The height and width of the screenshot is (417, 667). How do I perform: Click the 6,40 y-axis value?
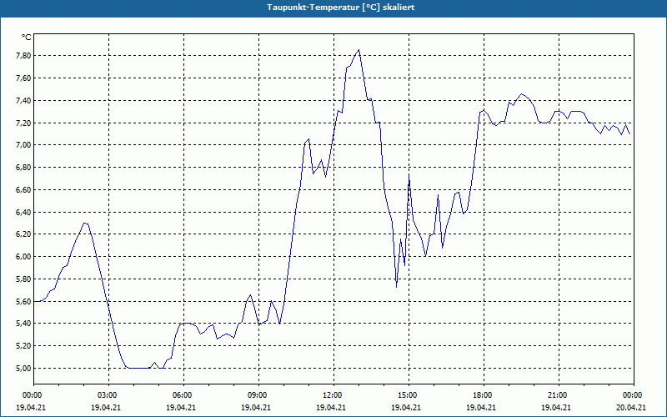(23, 212)
